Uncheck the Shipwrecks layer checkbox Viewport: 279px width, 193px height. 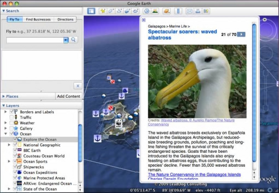15,167
